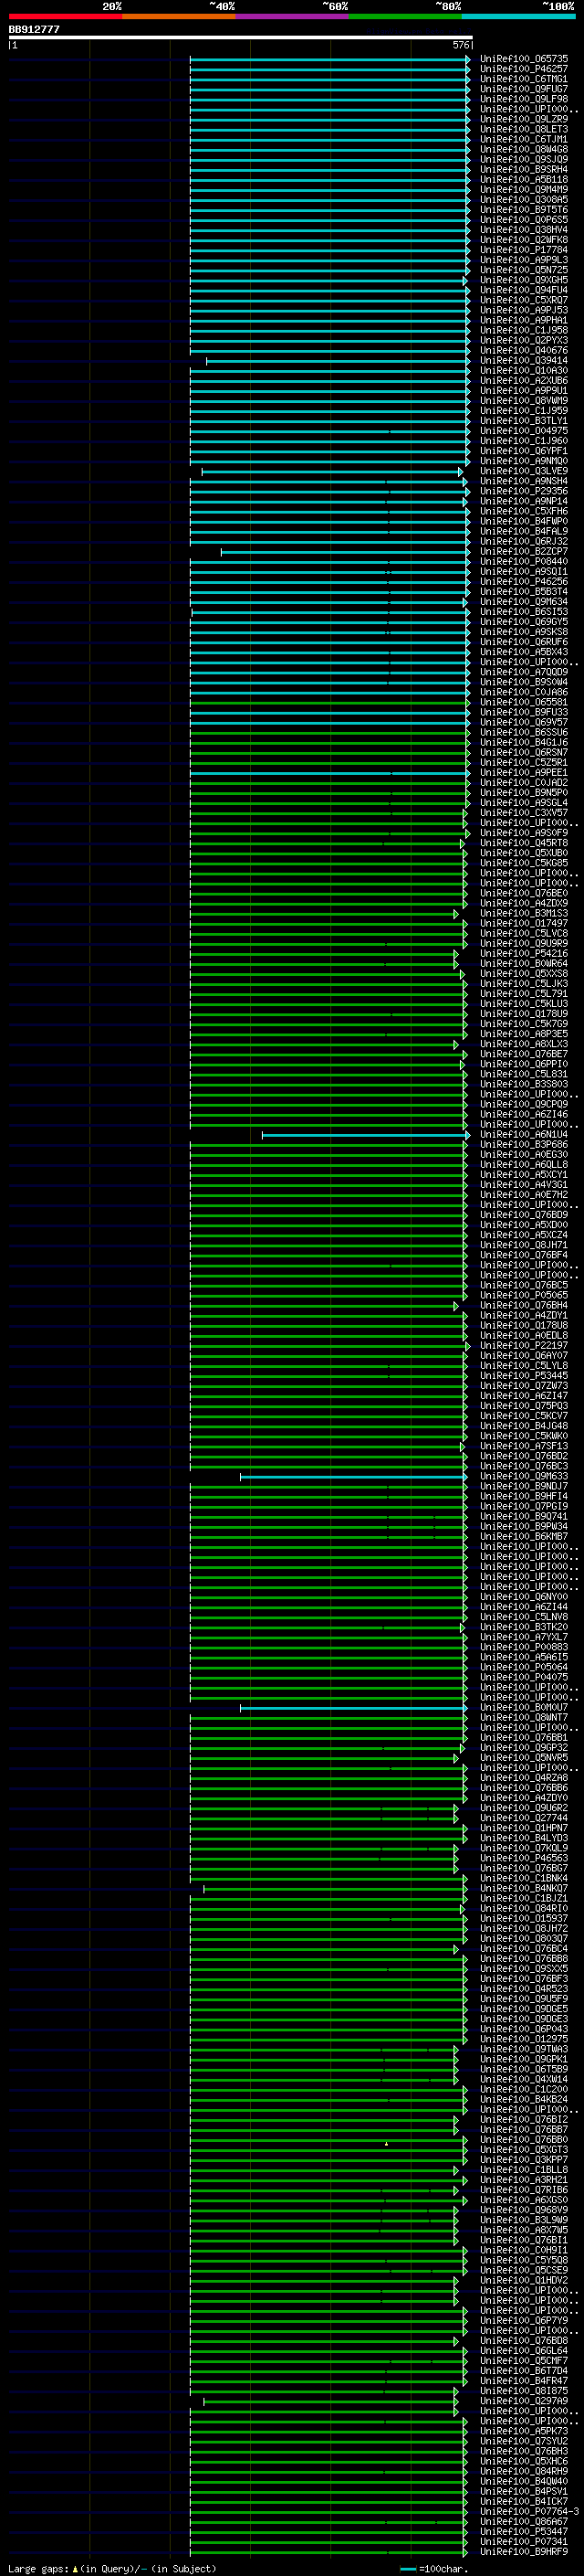
Task: Select hit label UniRef100_O65735
Action: click(x=524, y=59)
